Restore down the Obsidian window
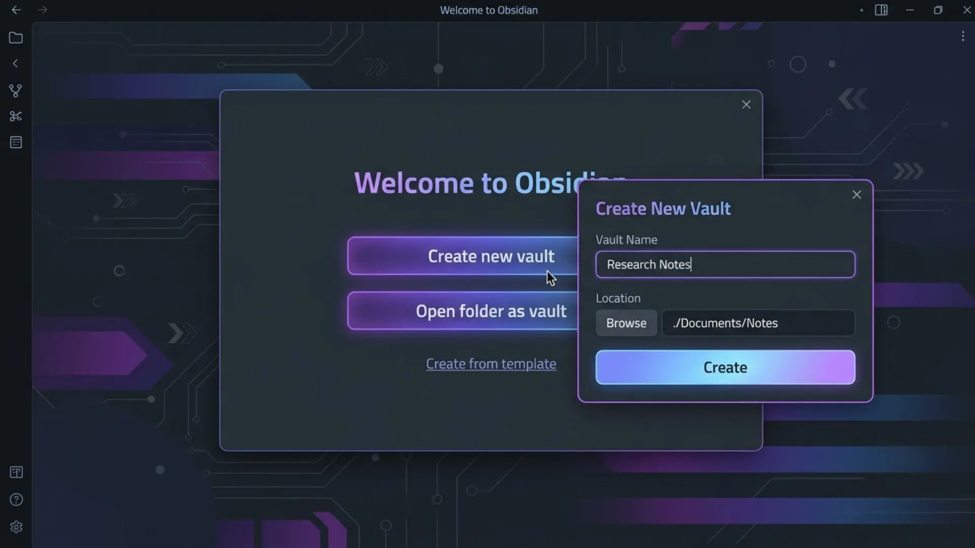The height and width of the screenshot is (548, 975). (938, 10)
